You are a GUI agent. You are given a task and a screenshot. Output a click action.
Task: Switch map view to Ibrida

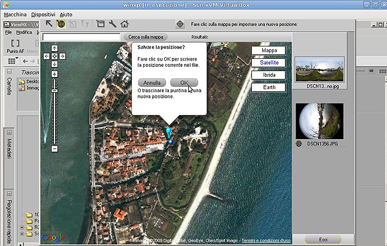pos(269,75)
